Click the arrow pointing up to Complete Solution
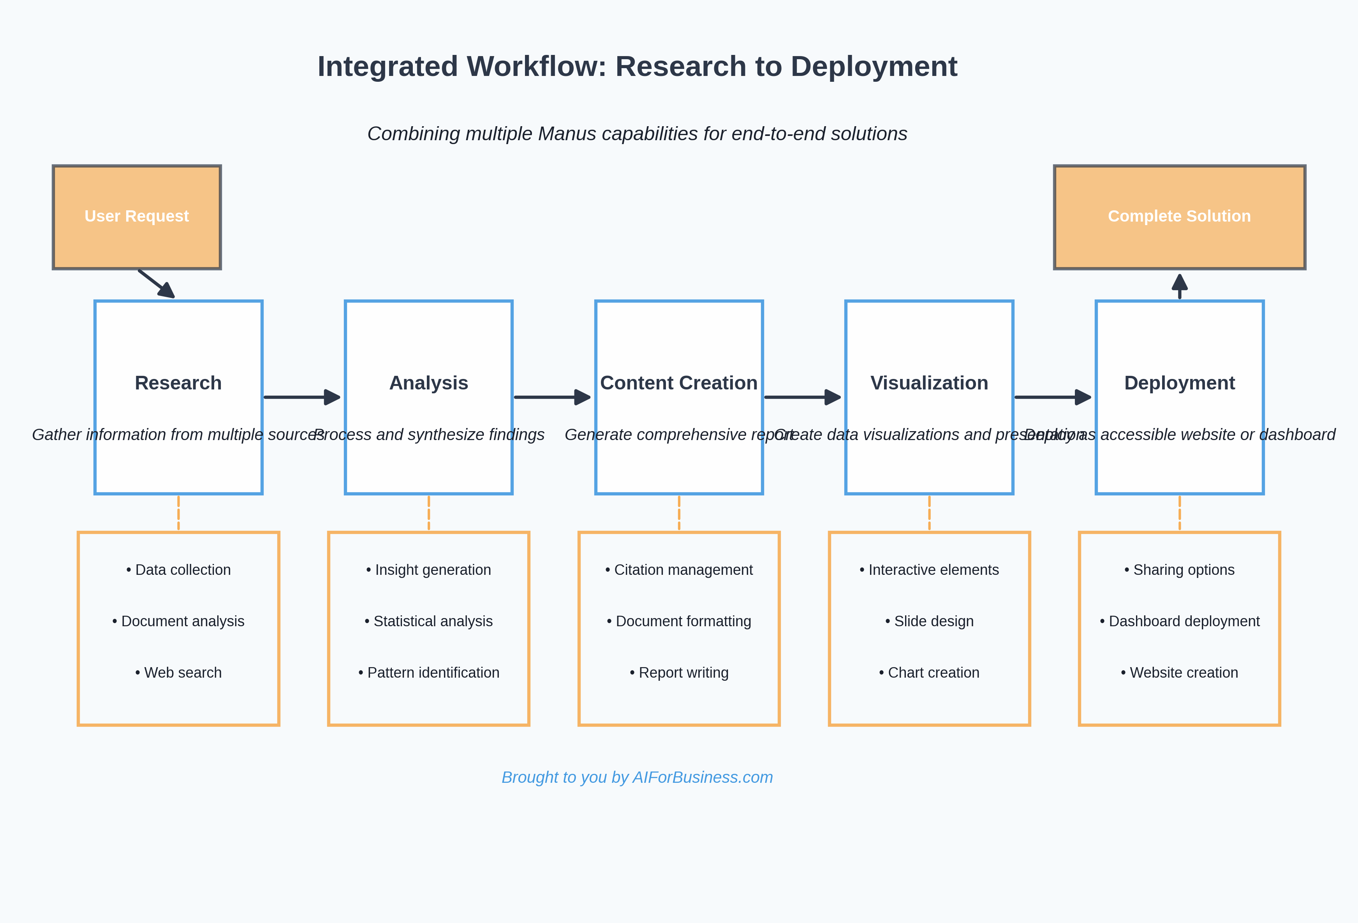 coord(1179,286)
